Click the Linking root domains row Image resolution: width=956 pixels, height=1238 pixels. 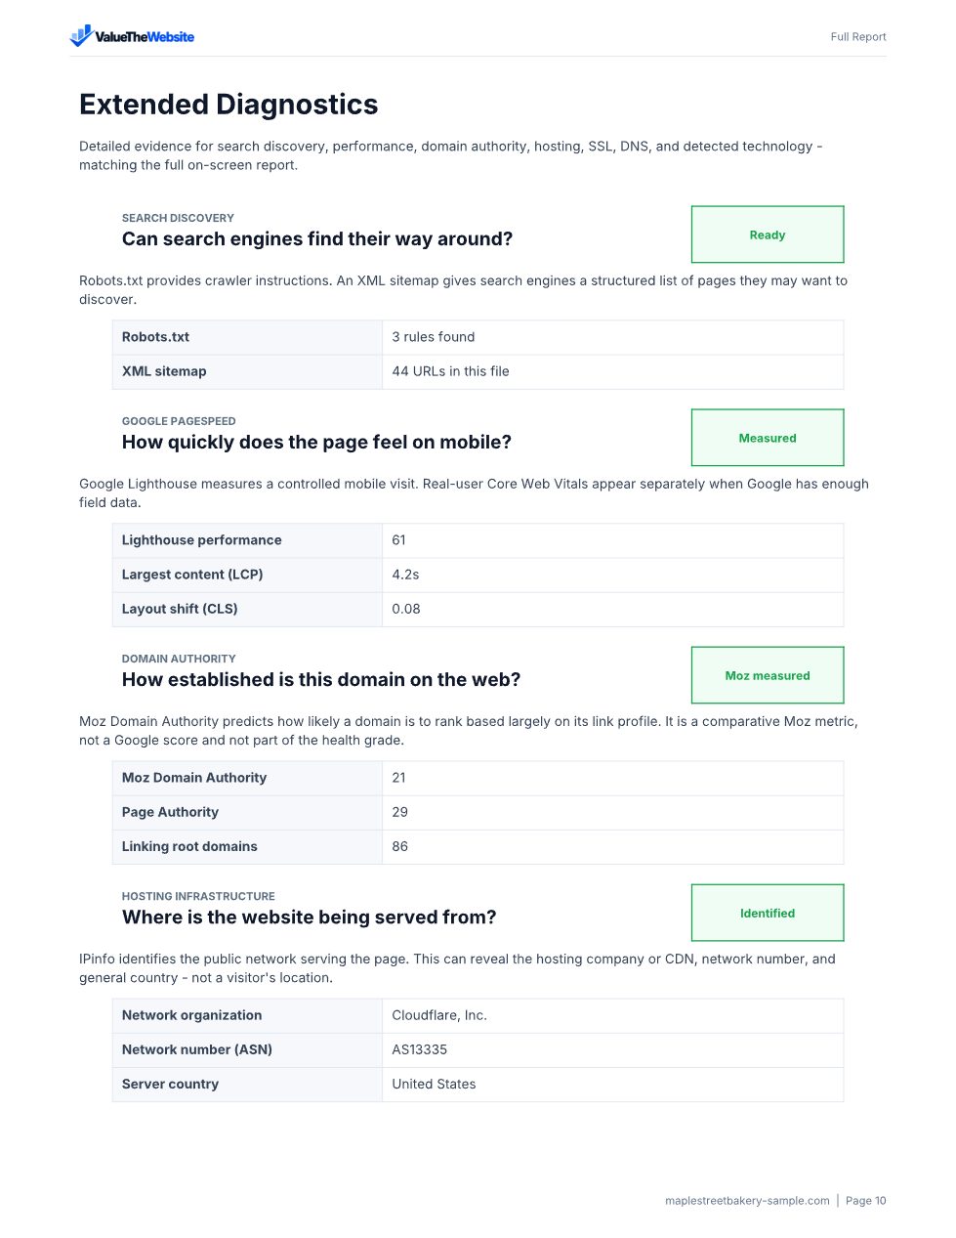[478, 846]
